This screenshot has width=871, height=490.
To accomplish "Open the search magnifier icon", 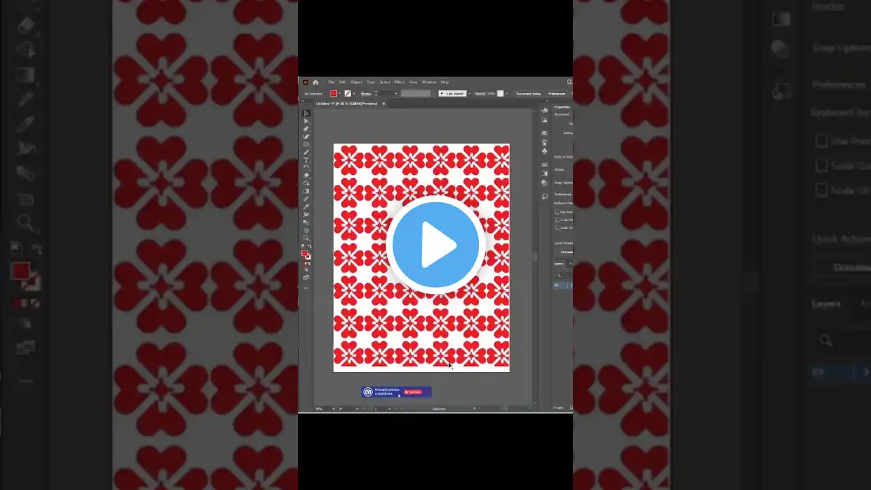I will click(569, 82).
